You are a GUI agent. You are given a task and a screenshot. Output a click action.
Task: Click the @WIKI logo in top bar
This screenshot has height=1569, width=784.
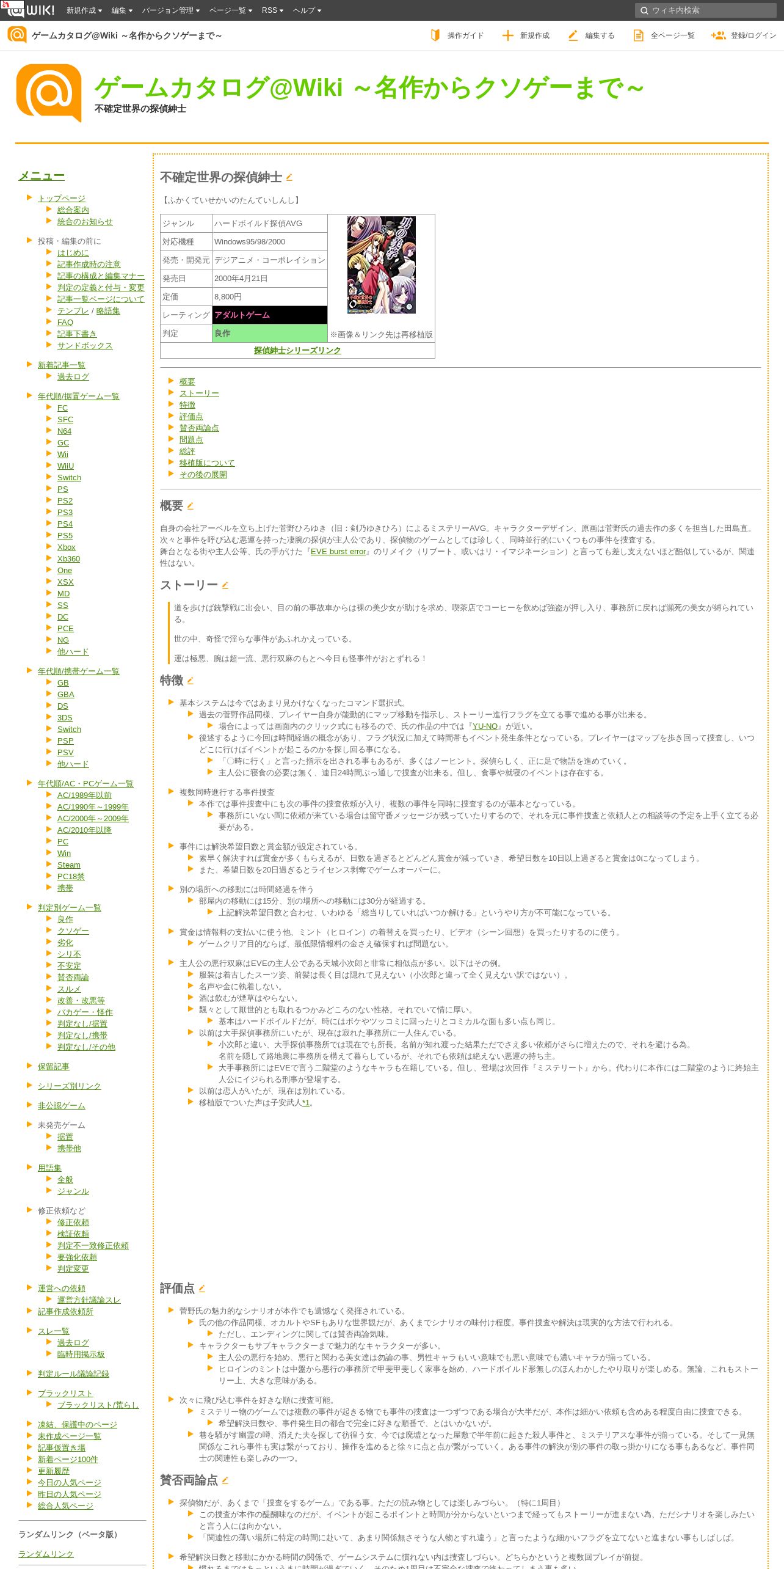31,10
